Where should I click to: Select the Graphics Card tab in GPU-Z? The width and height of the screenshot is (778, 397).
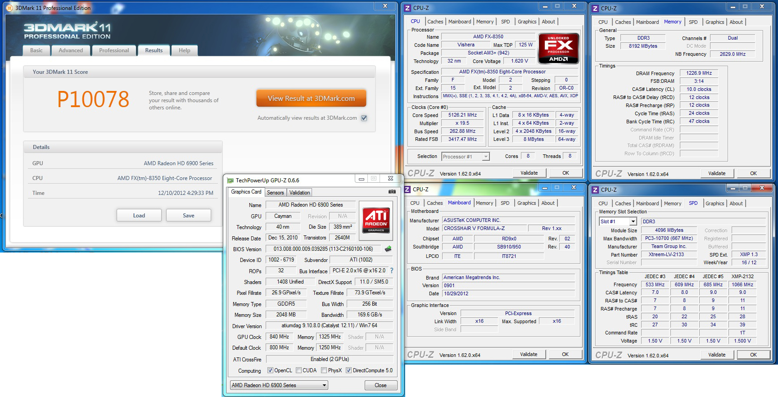[246, 192]
